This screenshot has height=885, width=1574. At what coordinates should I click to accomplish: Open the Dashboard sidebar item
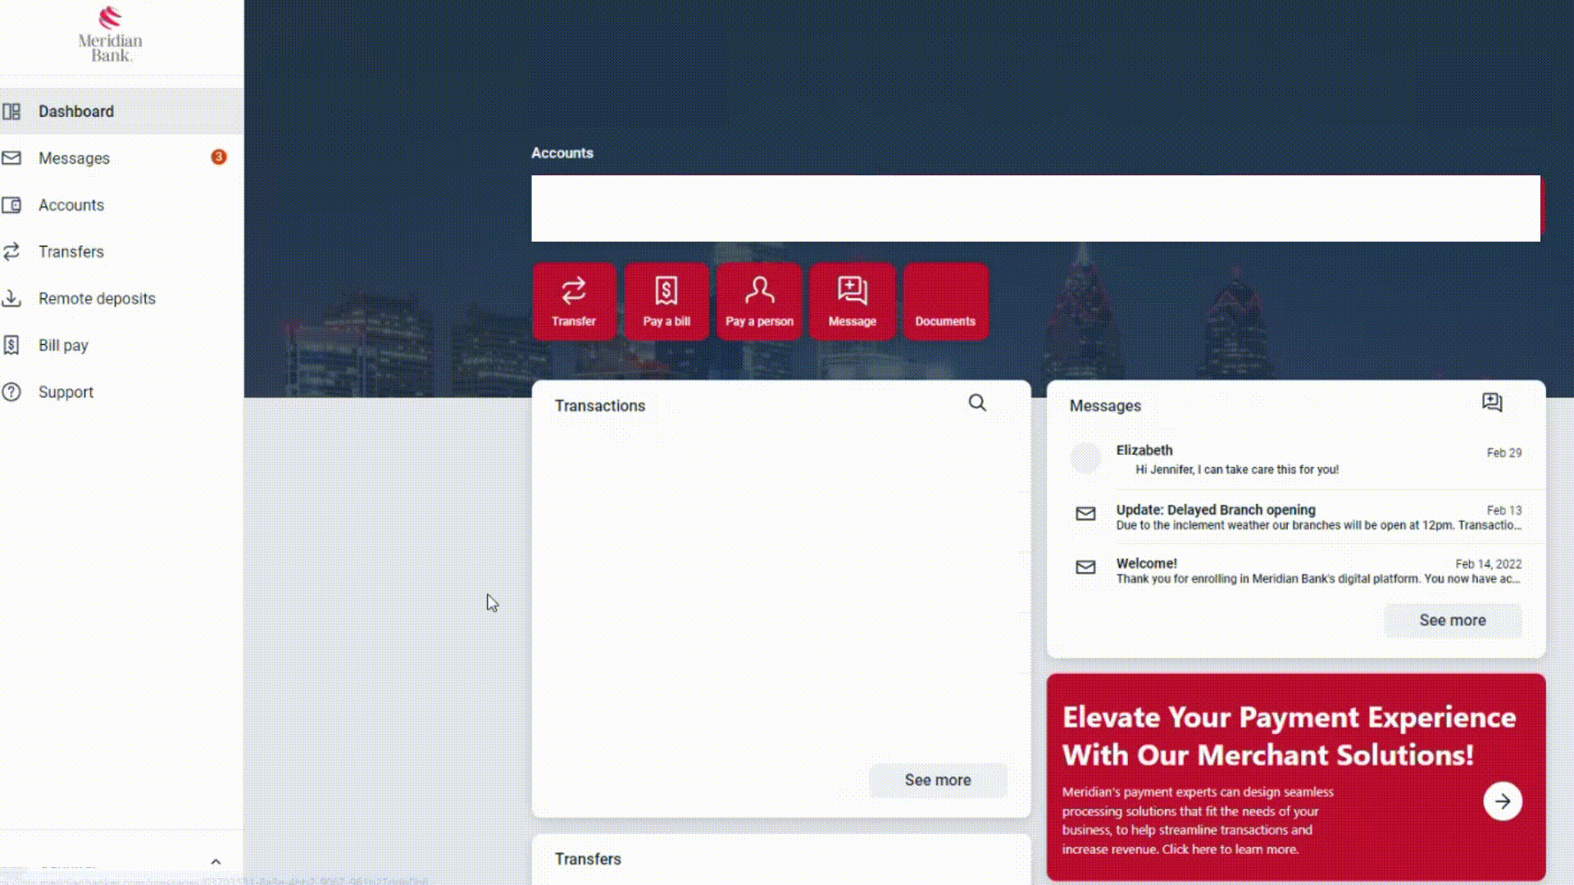tap(121, 111)
